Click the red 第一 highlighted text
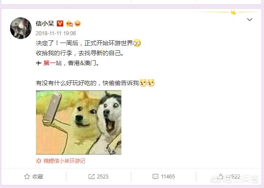 tap(49, 63)
